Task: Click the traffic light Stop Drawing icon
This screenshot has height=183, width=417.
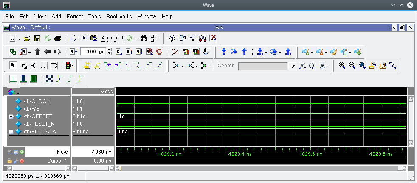Action: coord(69,66)
